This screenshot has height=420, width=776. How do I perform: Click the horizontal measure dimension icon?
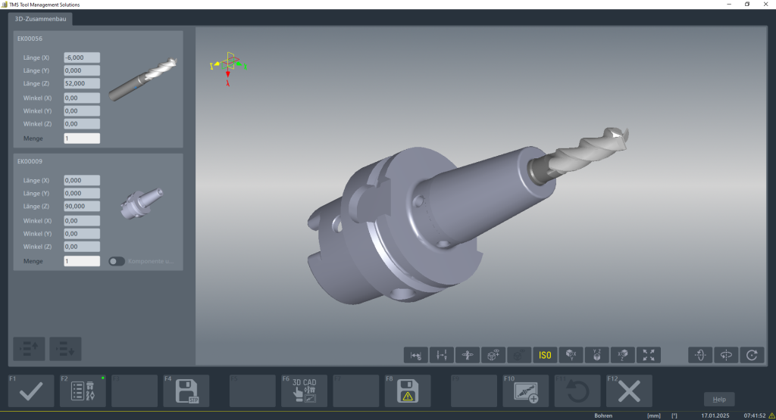(415, 354)
